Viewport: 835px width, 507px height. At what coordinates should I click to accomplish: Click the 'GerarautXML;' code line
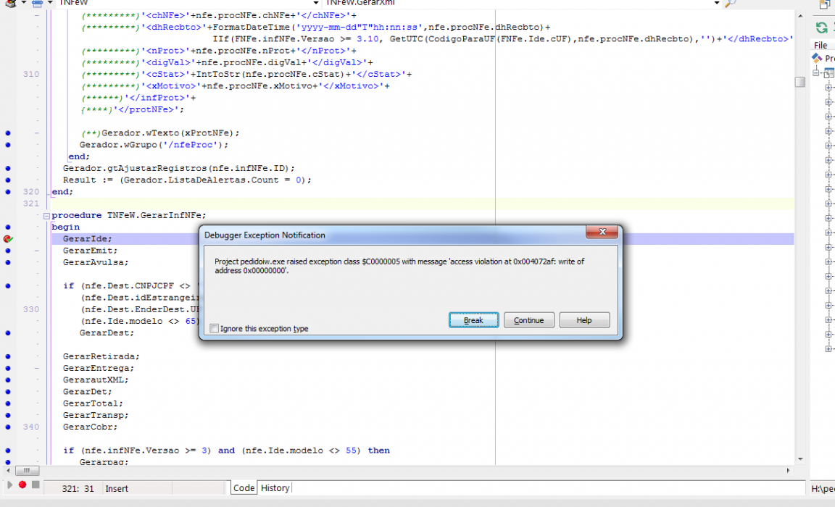click(96, 380)
